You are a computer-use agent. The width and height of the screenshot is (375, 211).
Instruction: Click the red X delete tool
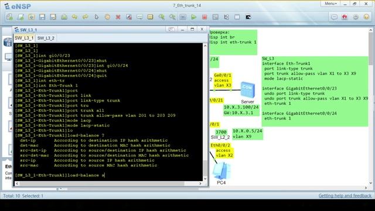pos(118,17)
